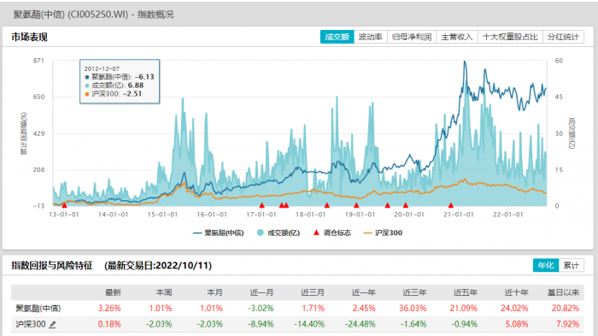Click the 7.92% cell value
This screenshot has height=336, width=598.
[567, 324]
